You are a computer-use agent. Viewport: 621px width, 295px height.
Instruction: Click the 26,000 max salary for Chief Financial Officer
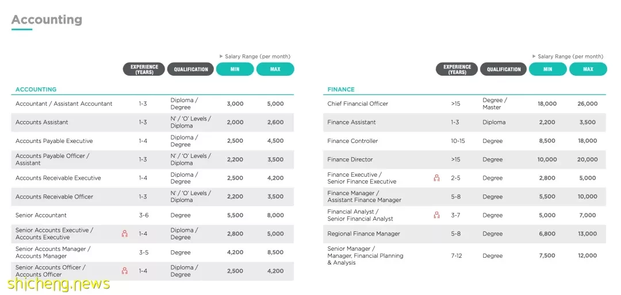pyautogui.click(x=587, y=104)
